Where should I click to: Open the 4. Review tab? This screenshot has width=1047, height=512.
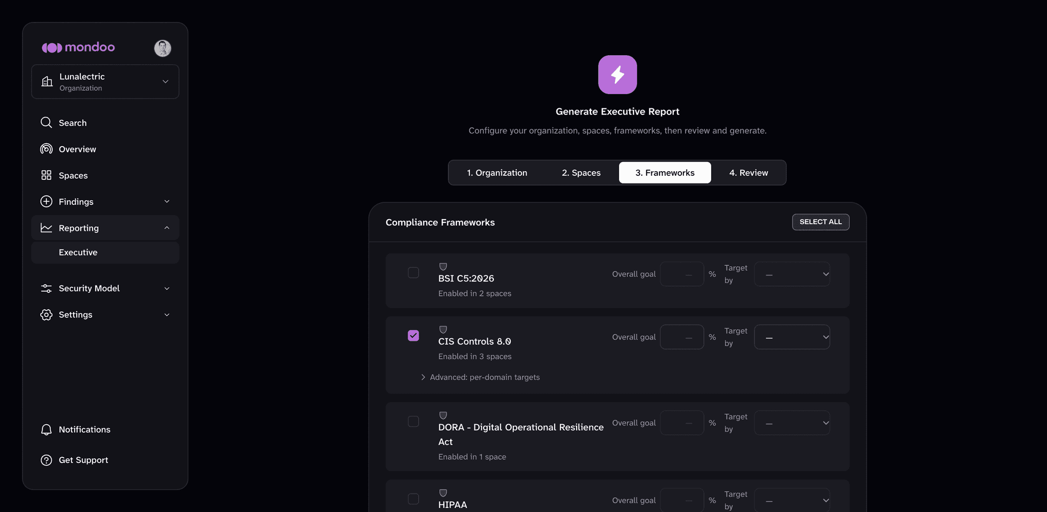click(748, 173)
